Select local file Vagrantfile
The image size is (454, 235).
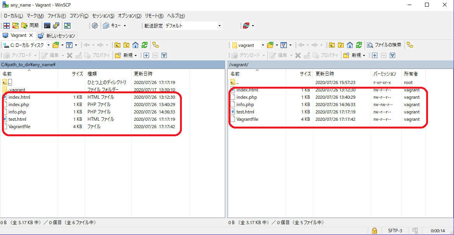(19, 127)
